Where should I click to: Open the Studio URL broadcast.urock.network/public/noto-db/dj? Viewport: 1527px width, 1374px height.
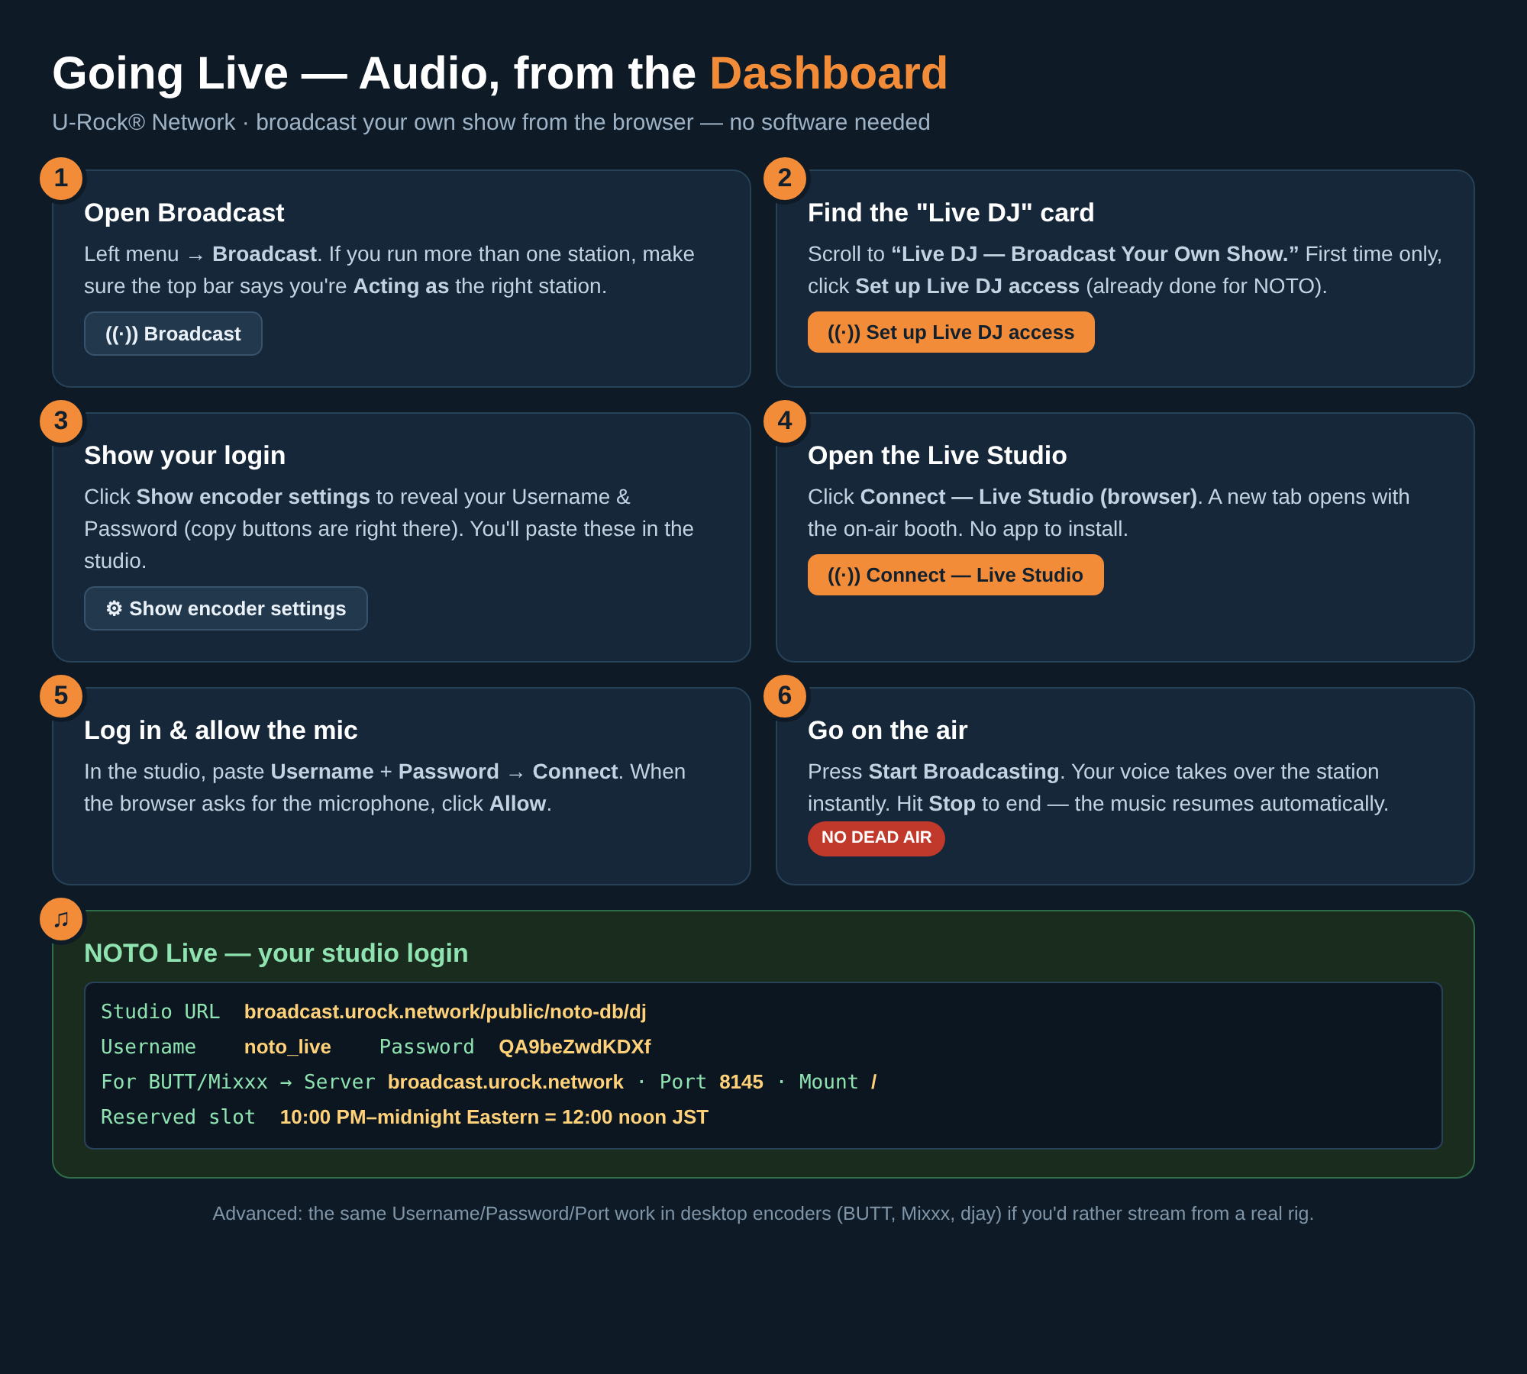pyautogui.click(x=445, y=1011)
